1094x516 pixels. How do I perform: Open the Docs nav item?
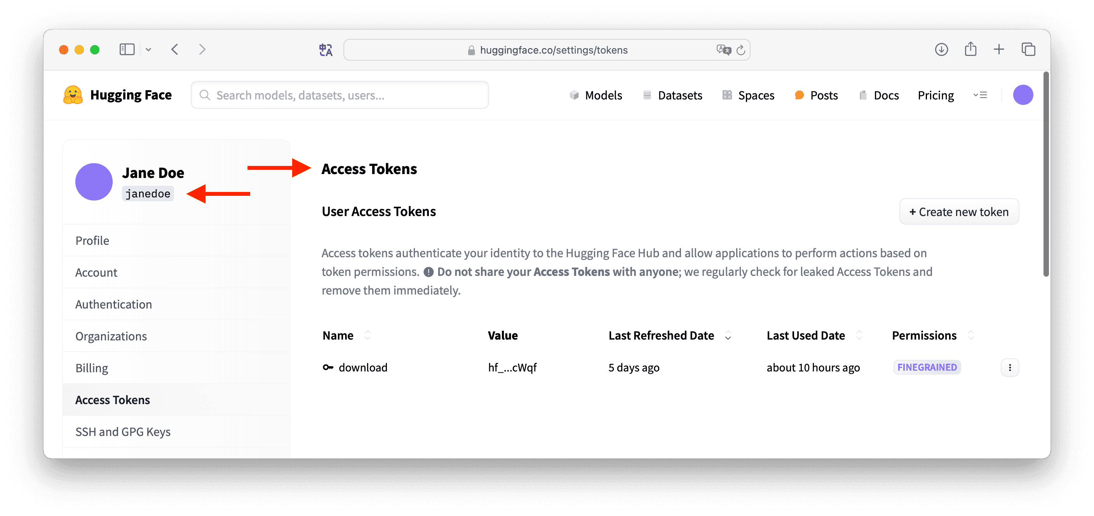click(x=879, y=95)
